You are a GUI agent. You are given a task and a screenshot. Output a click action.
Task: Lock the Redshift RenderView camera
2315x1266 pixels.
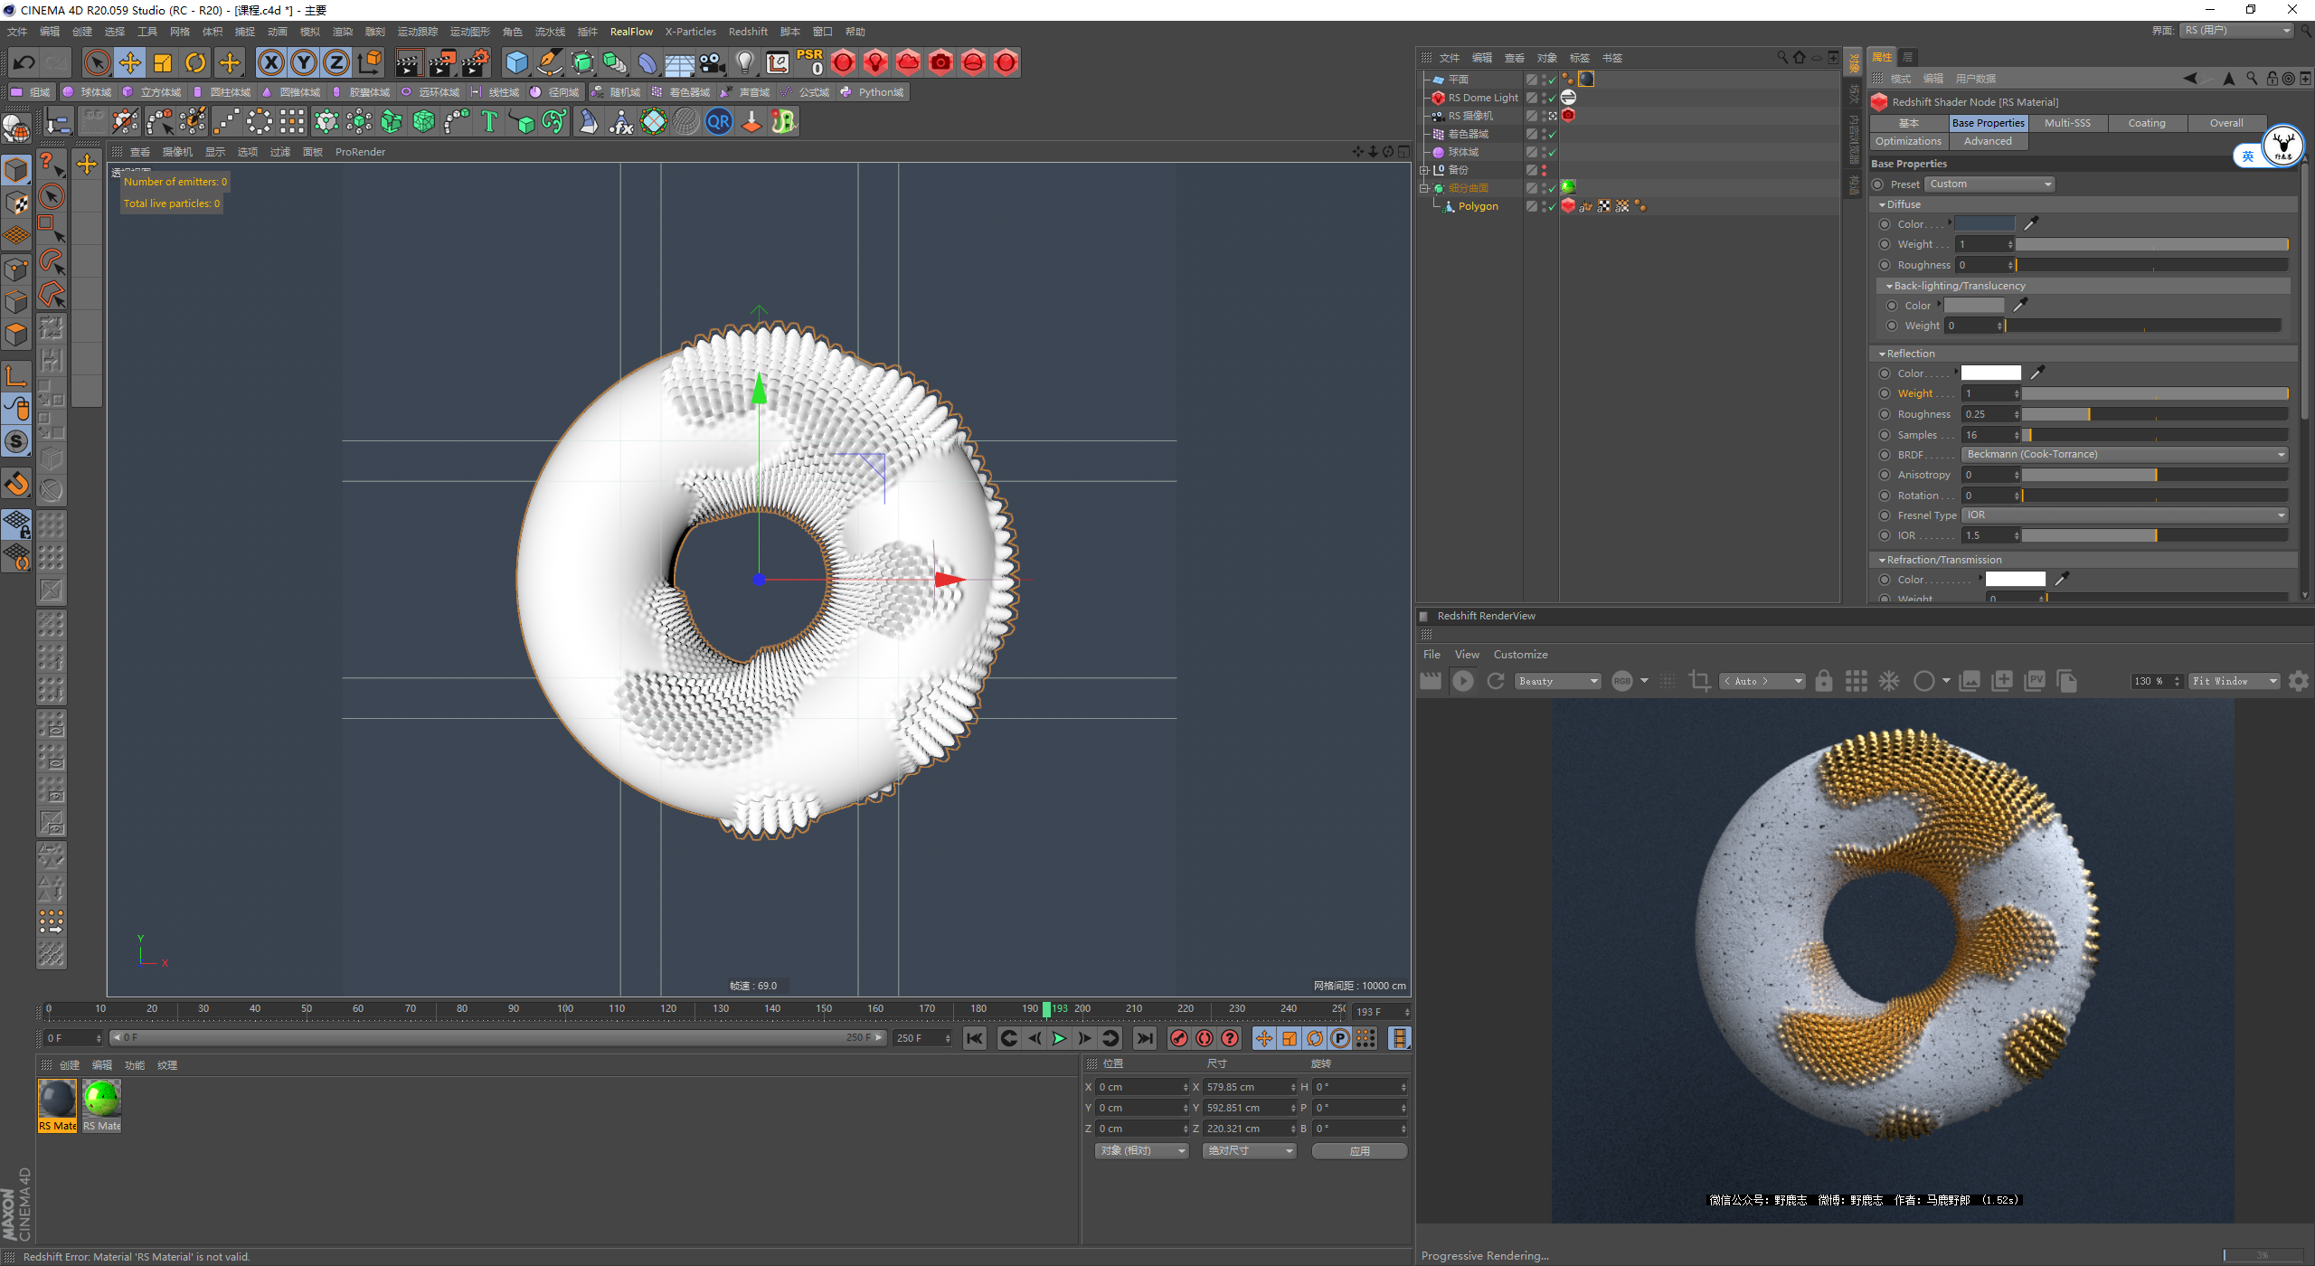1823,681
